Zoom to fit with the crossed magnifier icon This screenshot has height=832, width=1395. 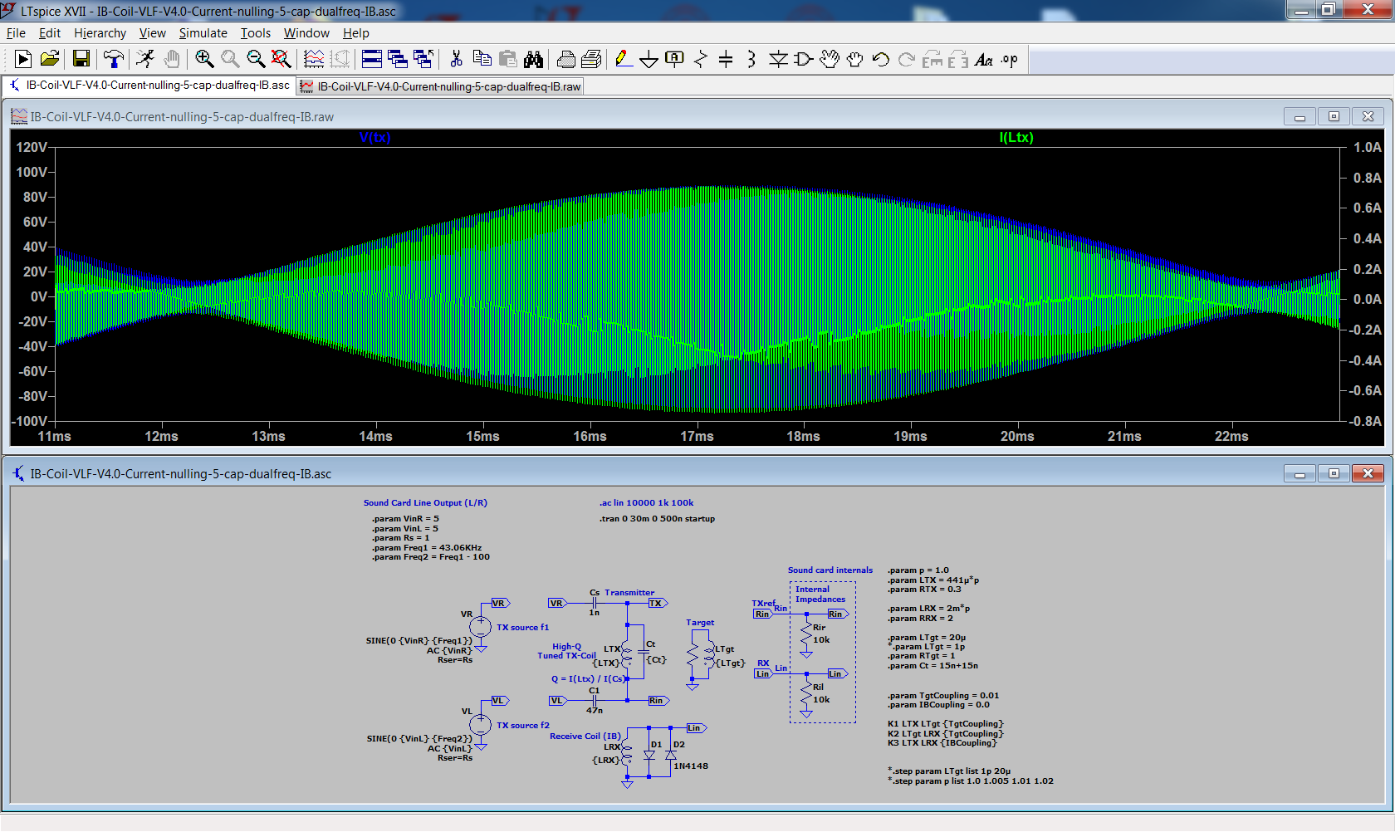coord(281,59)
